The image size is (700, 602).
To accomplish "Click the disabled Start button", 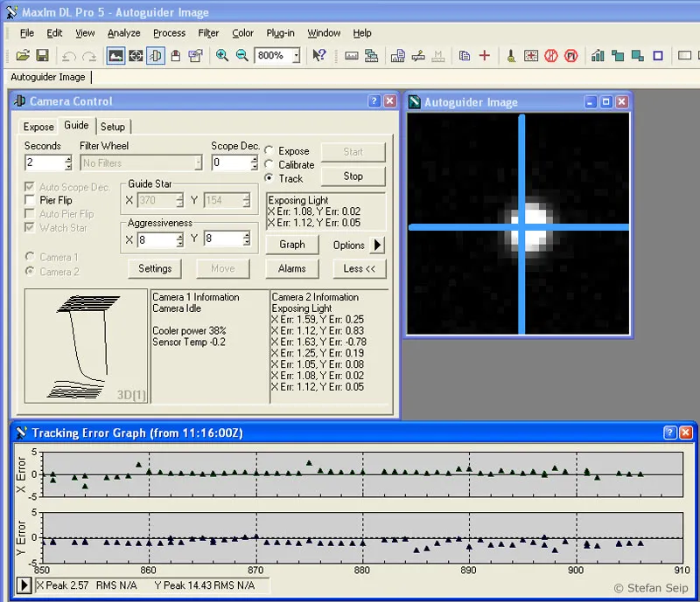I will tap(353, 152).
